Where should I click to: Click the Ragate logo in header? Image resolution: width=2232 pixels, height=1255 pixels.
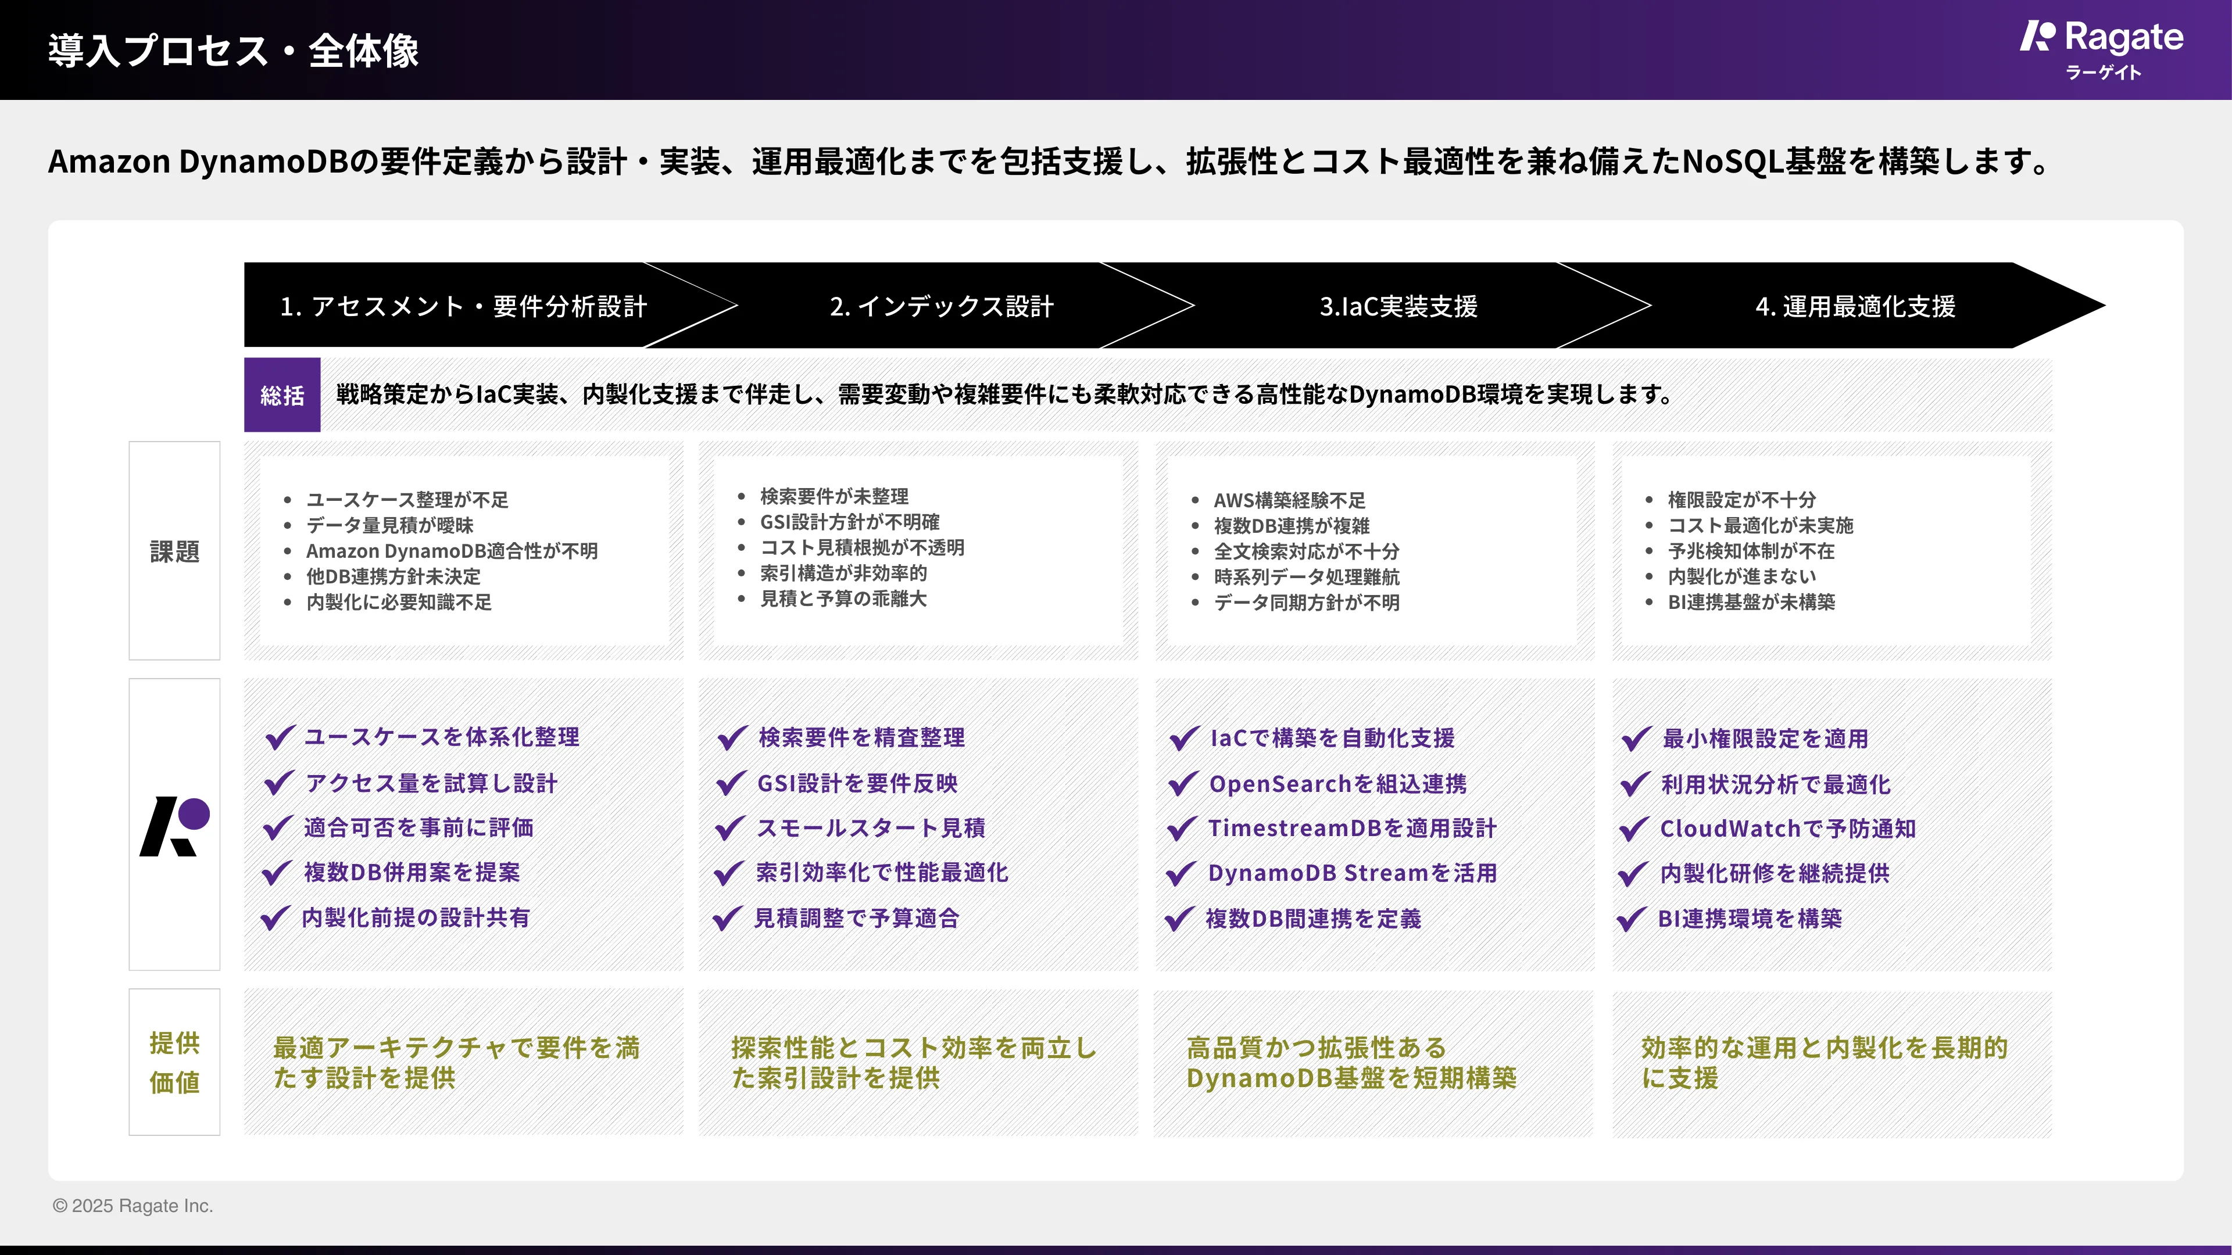point(2101,49)
